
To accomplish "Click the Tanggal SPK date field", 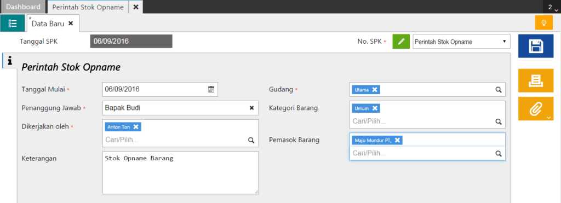I will pos(131,41).
